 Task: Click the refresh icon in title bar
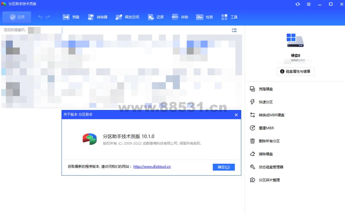tap(298, 4)
